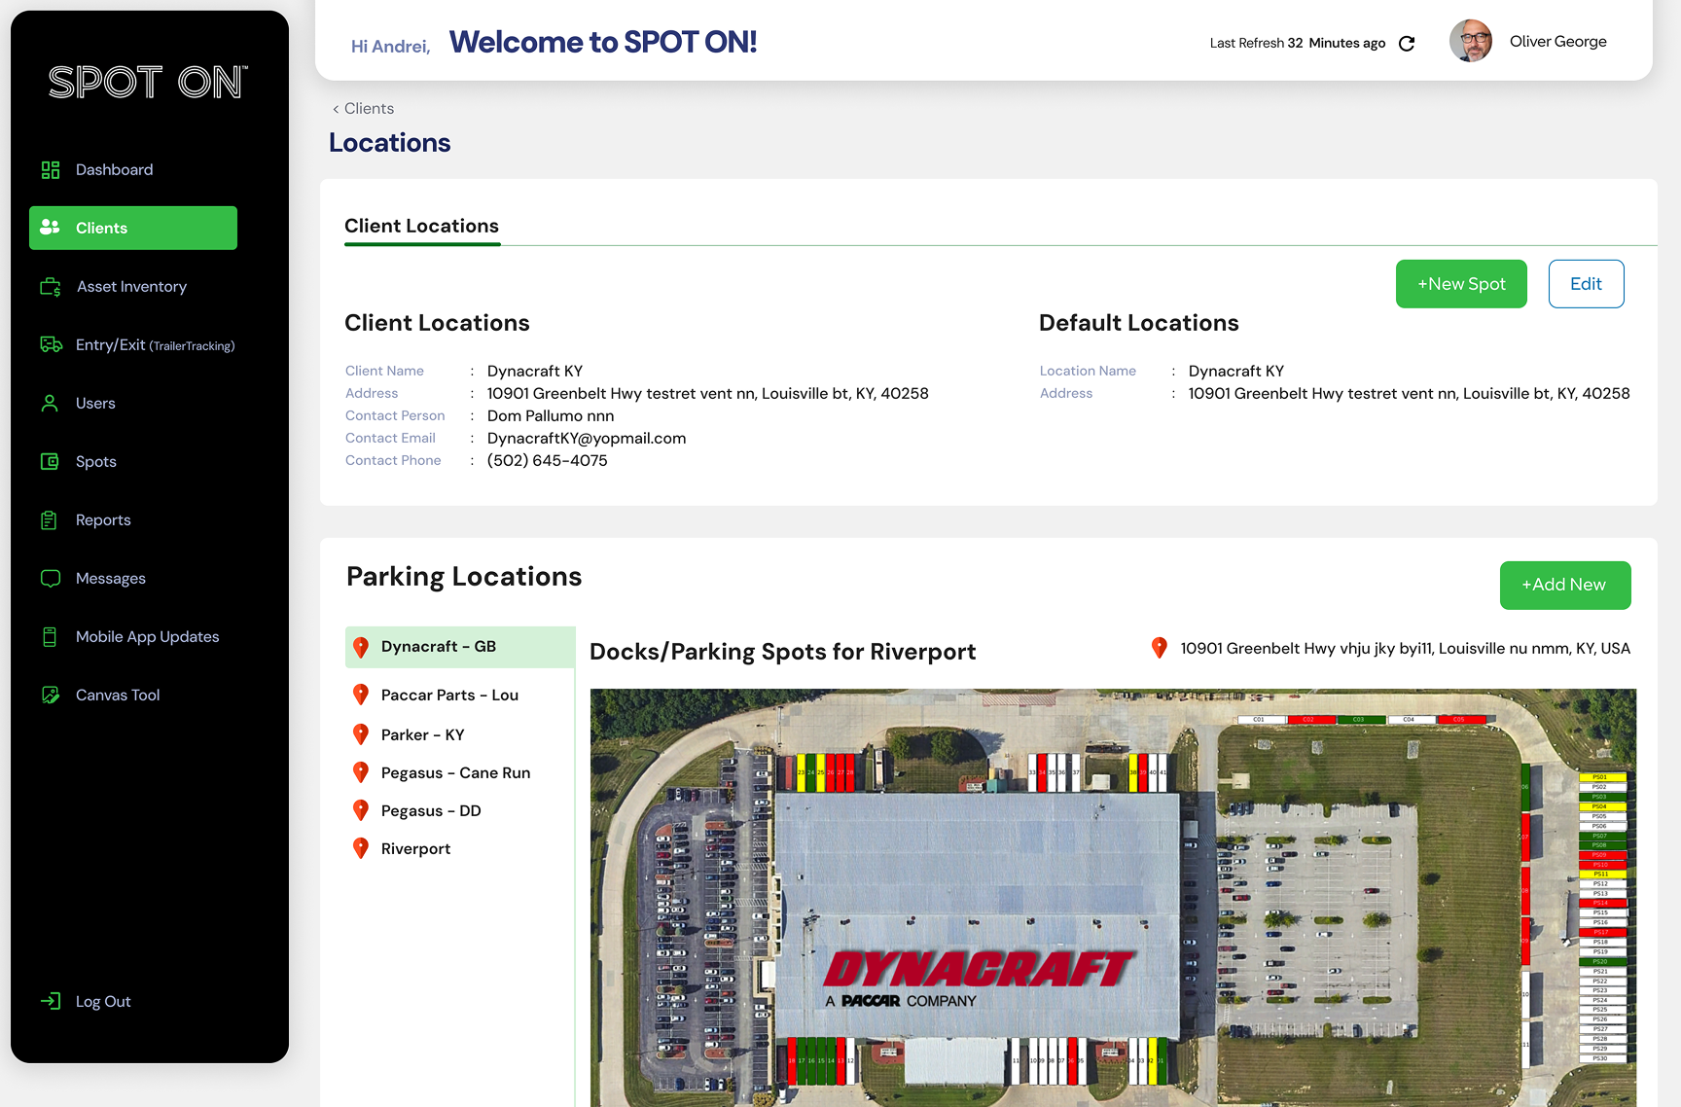Click the Clients breadcrumb link
1681x1107 pixels.
click(x=369, y=109)
